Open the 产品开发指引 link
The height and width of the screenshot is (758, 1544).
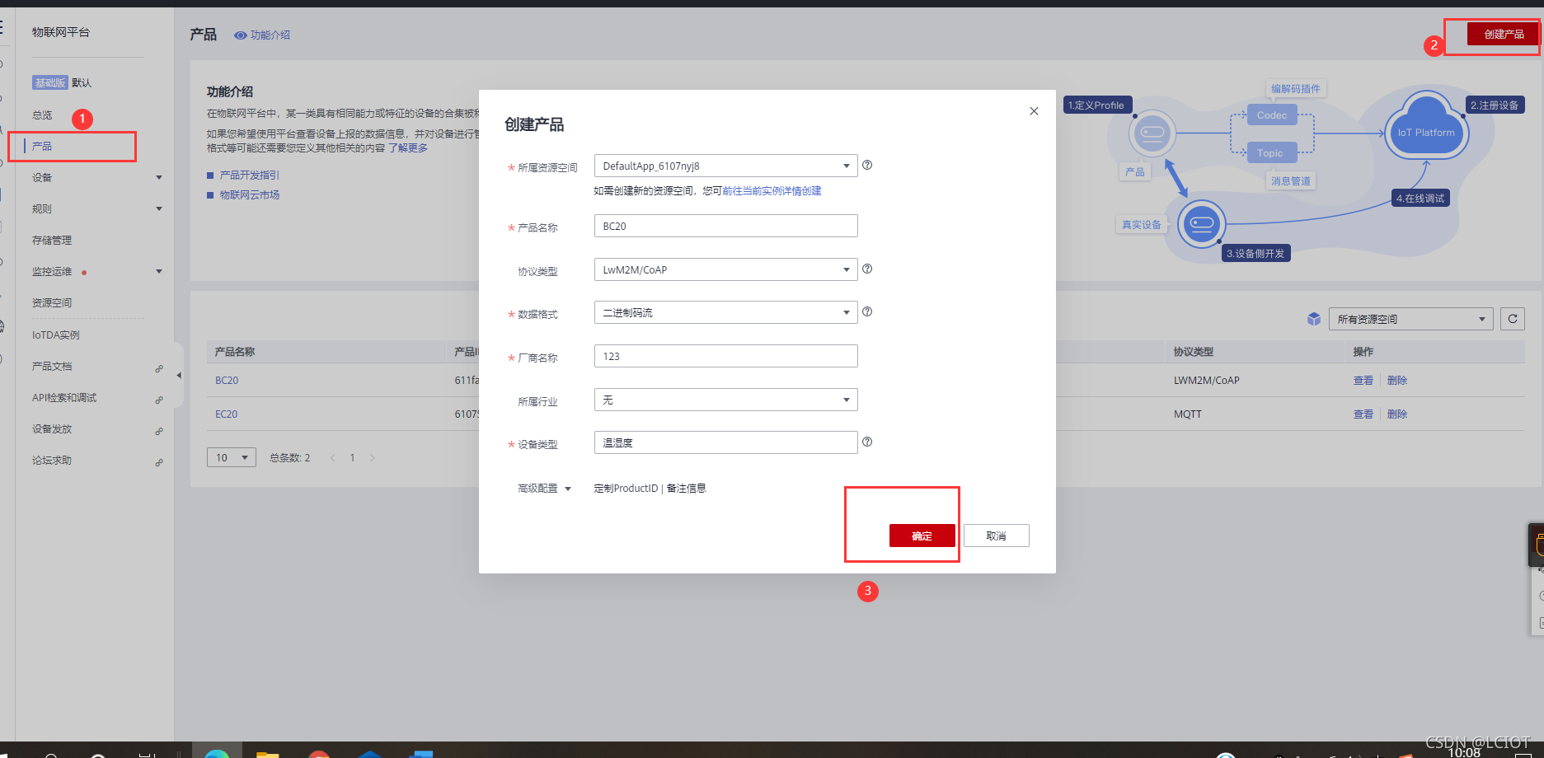(x=249, y=175)
